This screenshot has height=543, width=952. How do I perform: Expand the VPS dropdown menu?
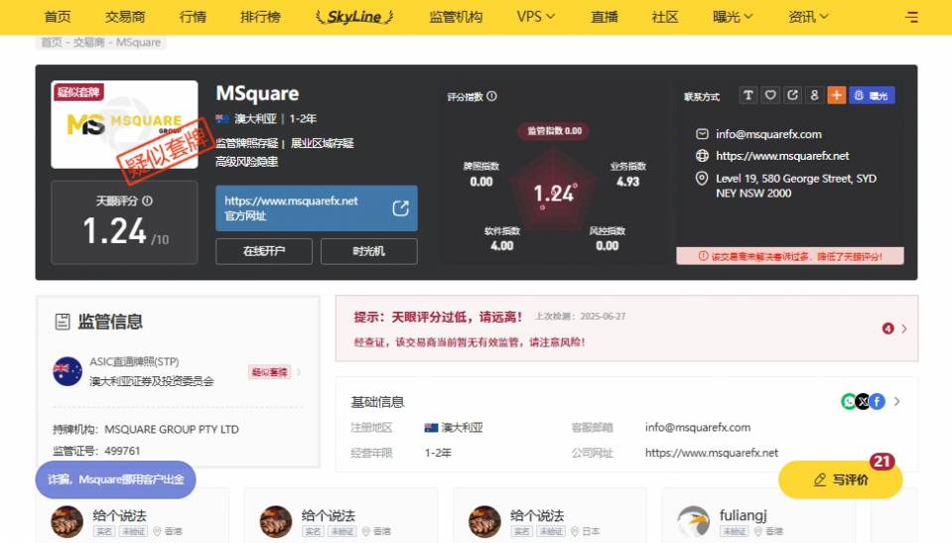(x=535, y=17)
